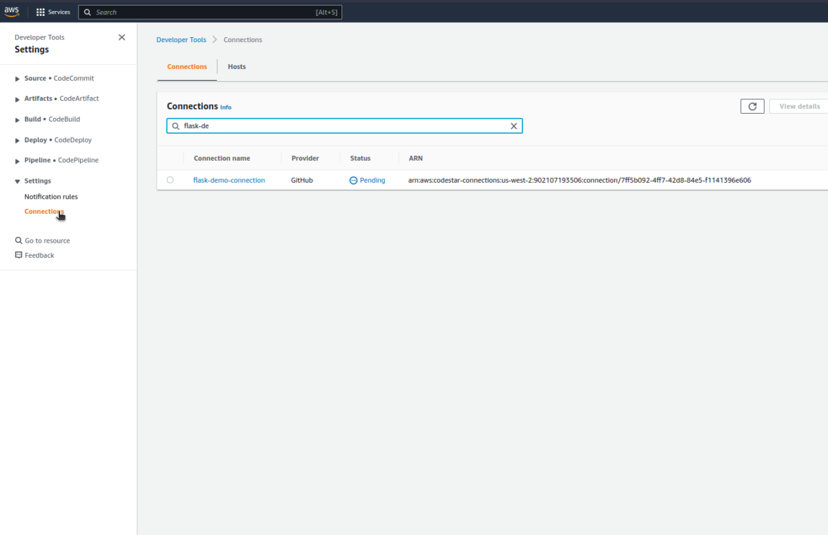Click the Pending status indicator
828x535 pixels.
pyautogui.click(x=367, y=180)
